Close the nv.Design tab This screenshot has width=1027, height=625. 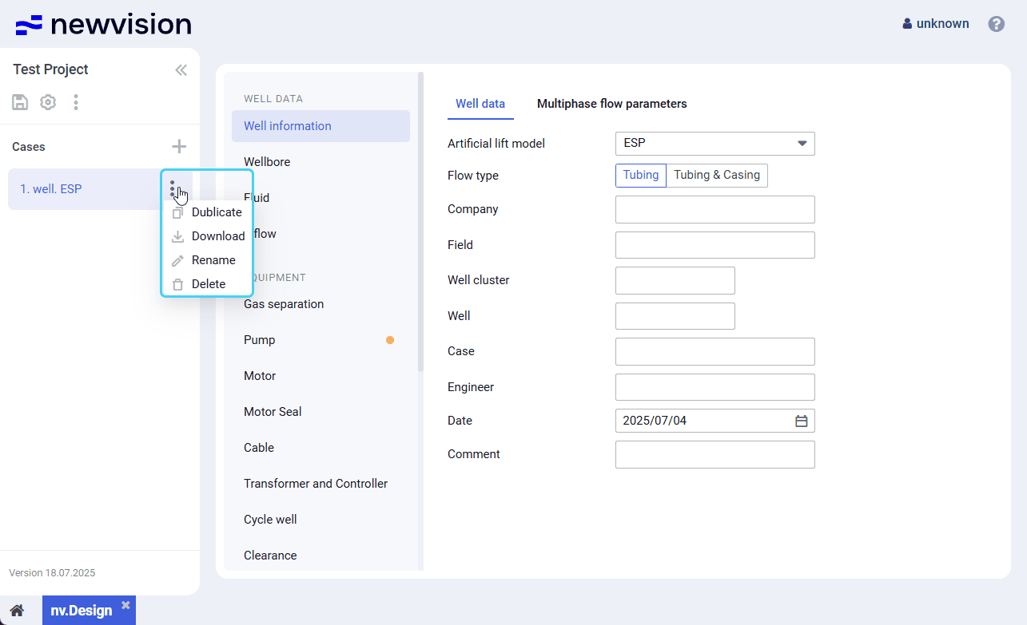coord(125,605)
